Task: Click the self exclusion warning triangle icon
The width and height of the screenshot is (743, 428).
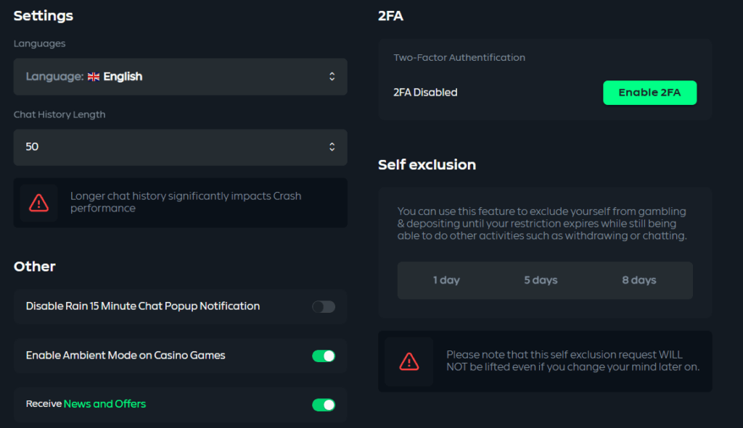Action: pyautogui.click(x=409, y=361)
